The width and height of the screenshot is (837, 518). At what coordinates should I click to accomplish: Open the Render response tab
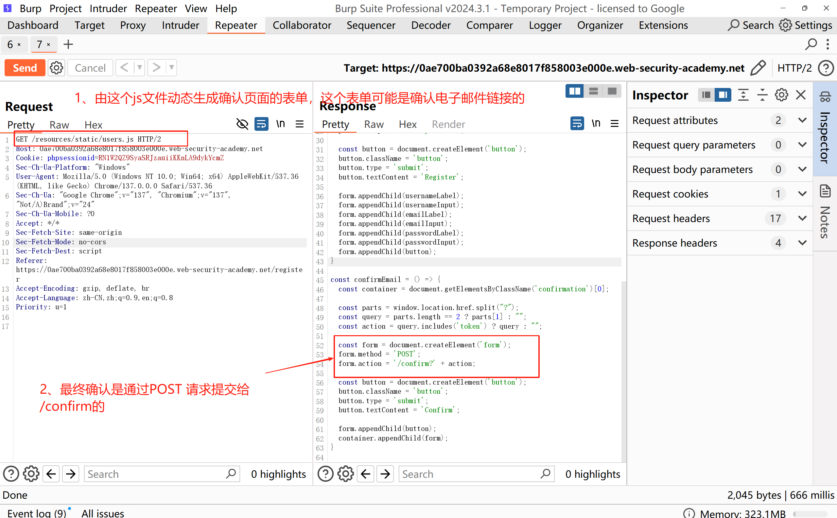[448, 124]
